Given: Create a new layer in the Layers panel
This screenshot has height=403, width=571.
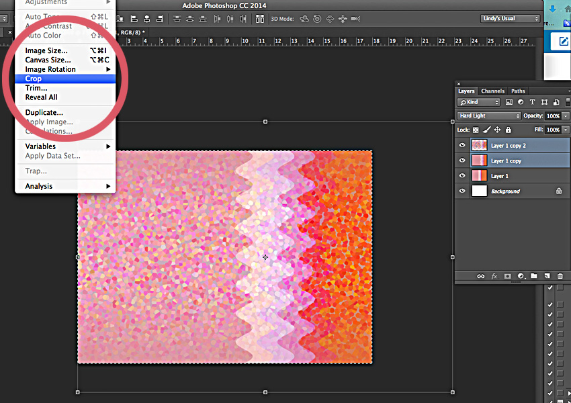Looking at the screenshot, I should click(547, 276).
